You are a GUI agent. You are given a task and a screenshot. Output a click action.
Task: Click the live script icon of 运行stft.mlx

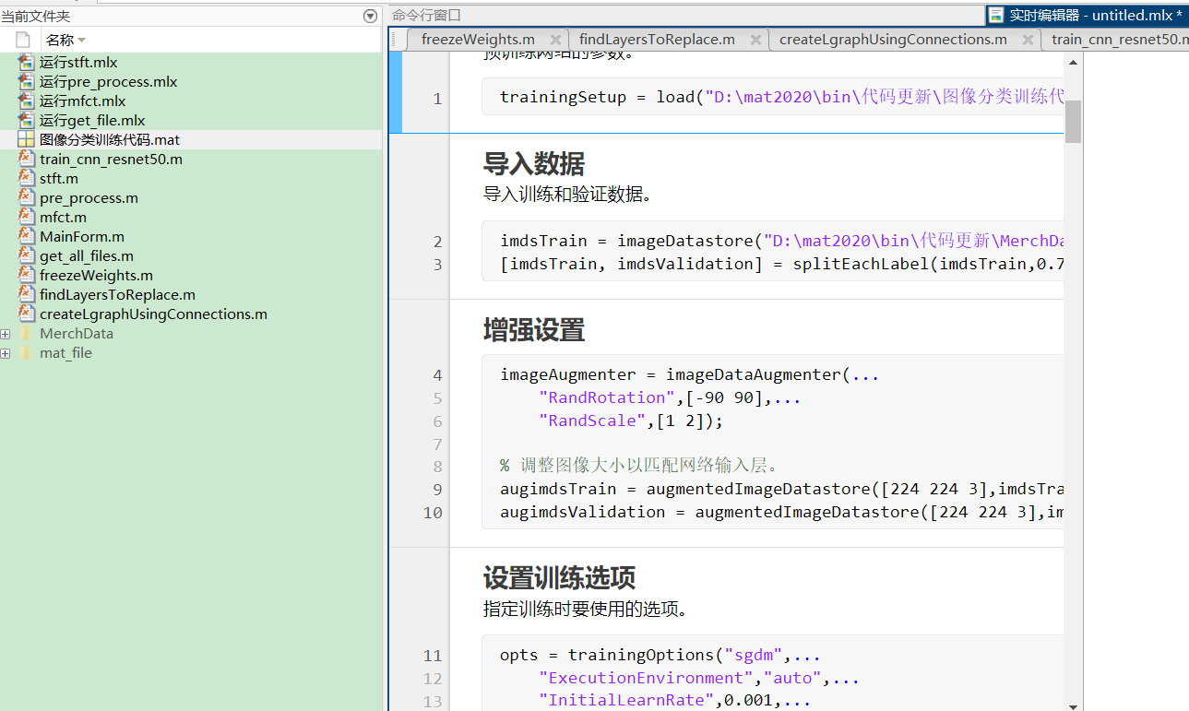coord(26,62)
